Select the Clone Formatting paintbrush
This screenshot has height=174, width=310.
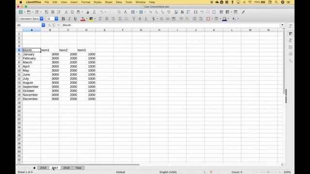tap(88, 12)
